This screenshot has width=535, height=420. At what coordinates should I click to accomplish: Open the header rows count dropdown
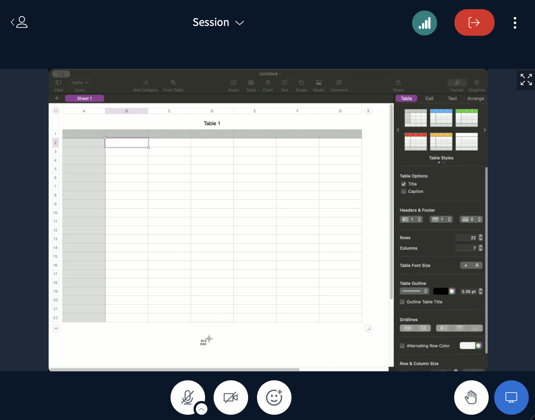[x=441, y=219]
